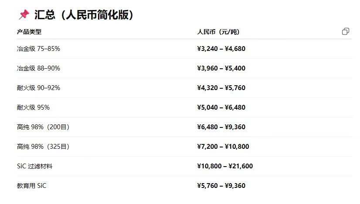Click the ¥3,960 – ¥5,400 price cell
This screenshot has width=360, height=204.
pos(221,68)
